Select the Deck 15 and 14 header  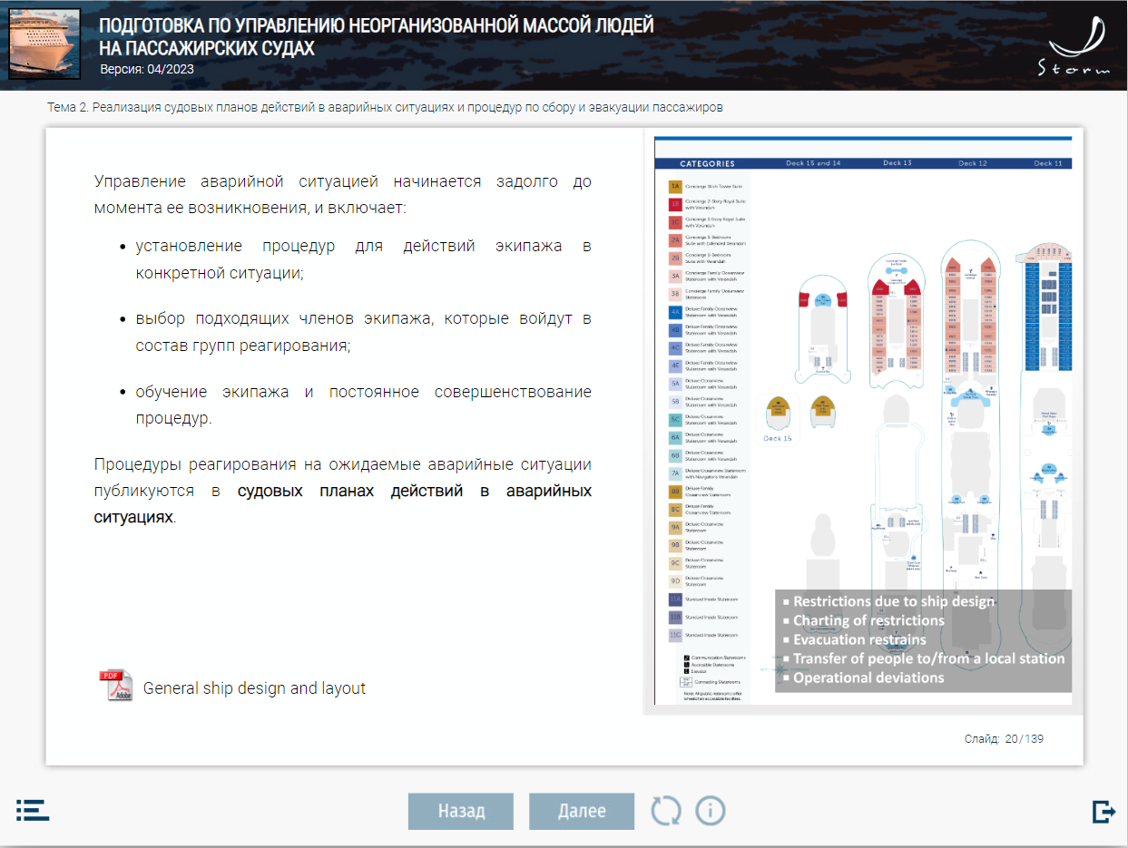coord(813,163)
